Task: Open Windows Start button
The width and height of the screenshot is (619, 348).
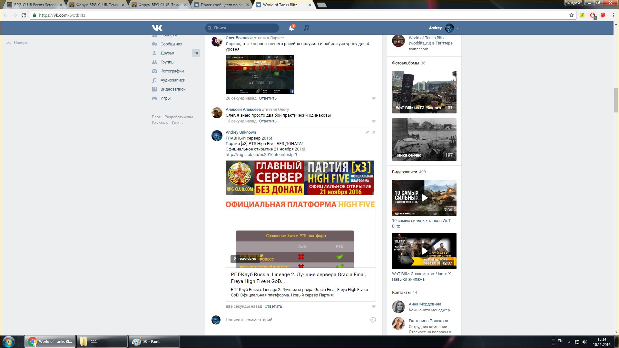Action: pyautogui.click(x=9, y=342)
